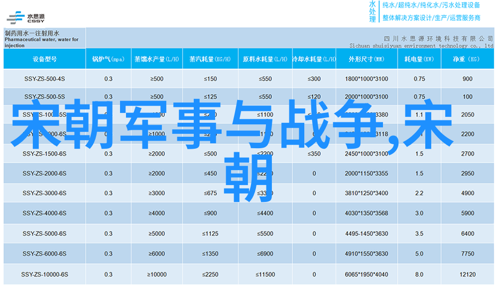Select the 耗电量(KW) column header

[419, 59]
